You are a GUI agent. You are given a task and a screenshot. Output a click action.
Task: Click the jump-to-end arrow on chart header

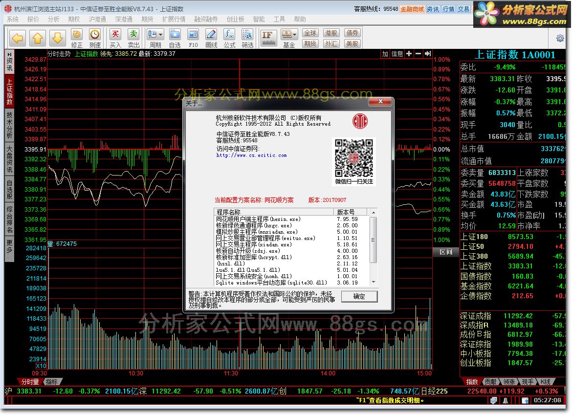[x=428, y=54]
